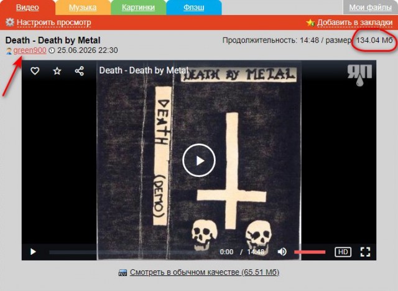Image resolution: width=398 pixels, height=291 pixels.
Task: Click the date 25.06.2026 22:30
Action: pos(87,50)
